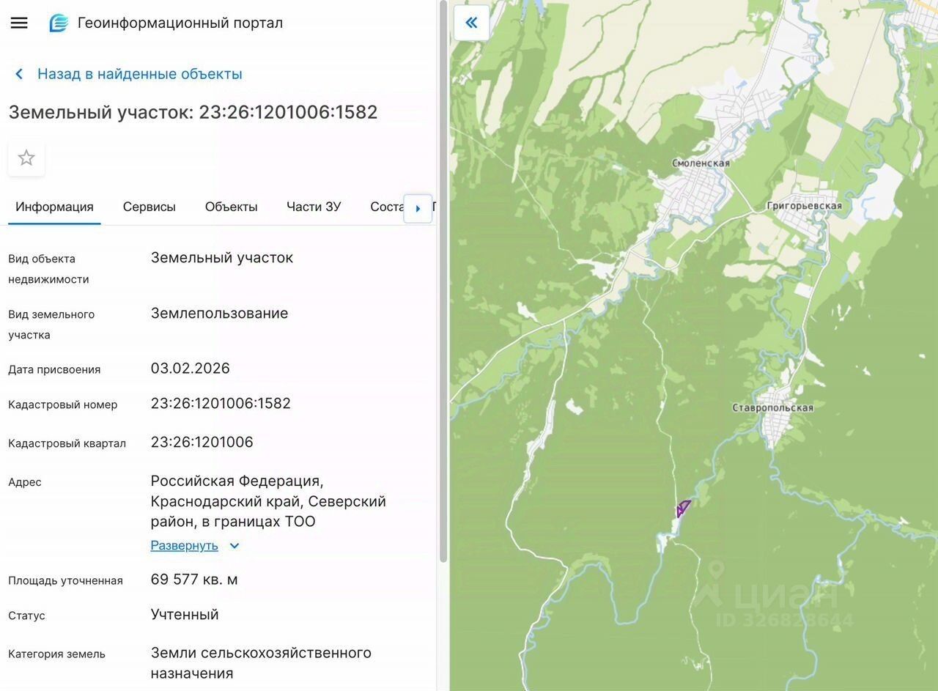
Task: Click the Категория земель field label
Action: 57,654
